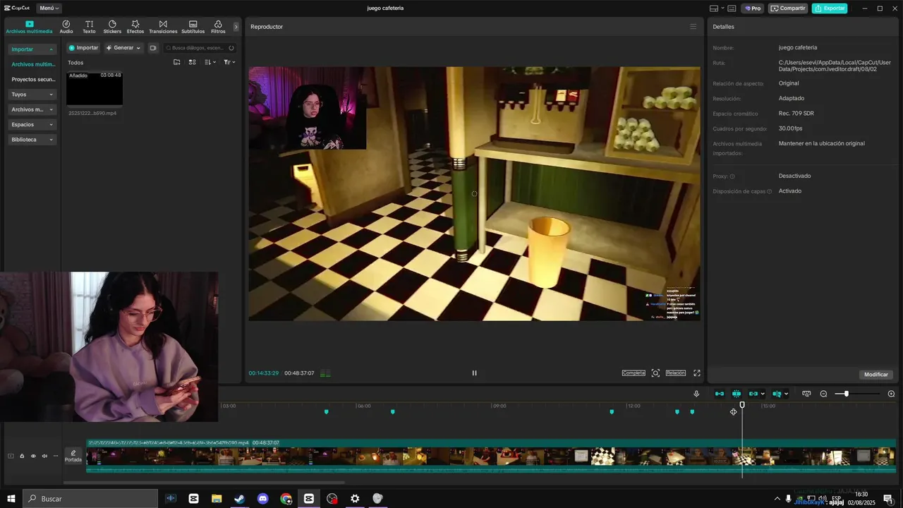
Task: Open Steam from the taskbar
Action: (x=240, y=499)
